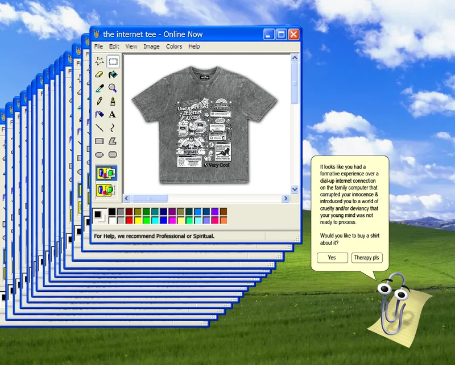Choose the Pencil tool

tap(100, 101)
